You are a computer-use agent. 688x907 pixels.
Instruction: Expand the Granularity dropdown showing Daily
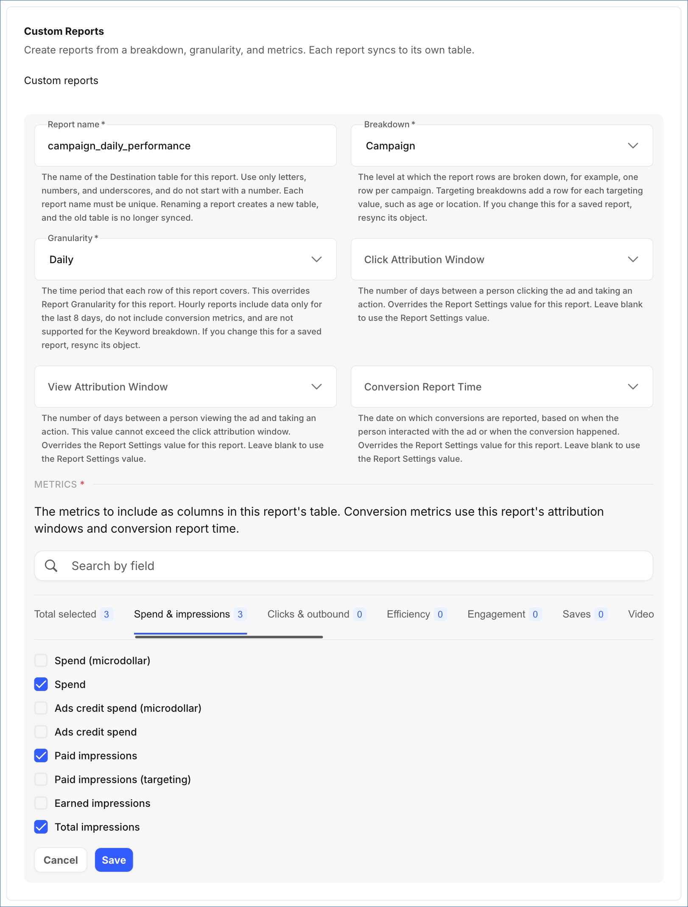[185, 259]
